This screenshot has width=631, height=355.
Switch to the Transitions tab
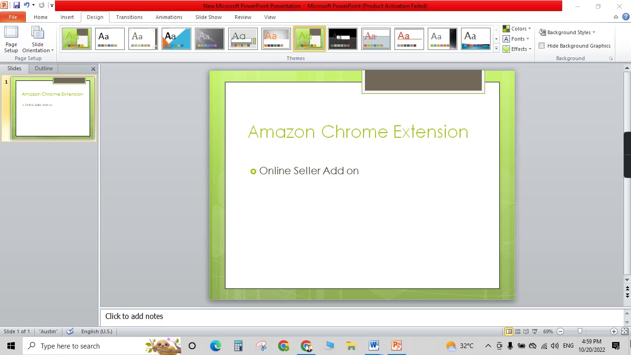(x=129, y=17)
